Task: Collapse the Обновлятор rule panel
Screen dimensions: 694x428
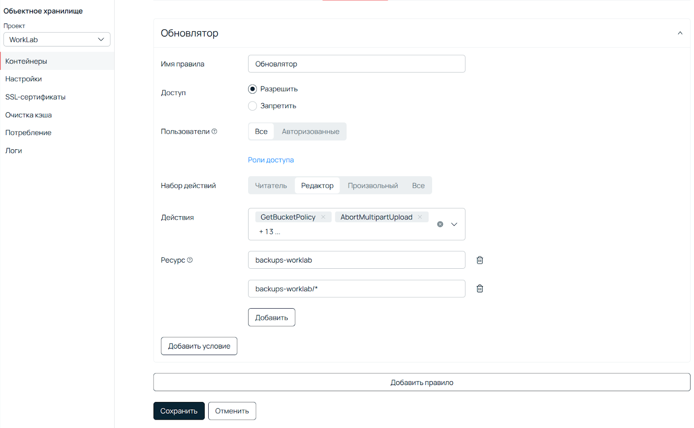Action: (680, 33)
